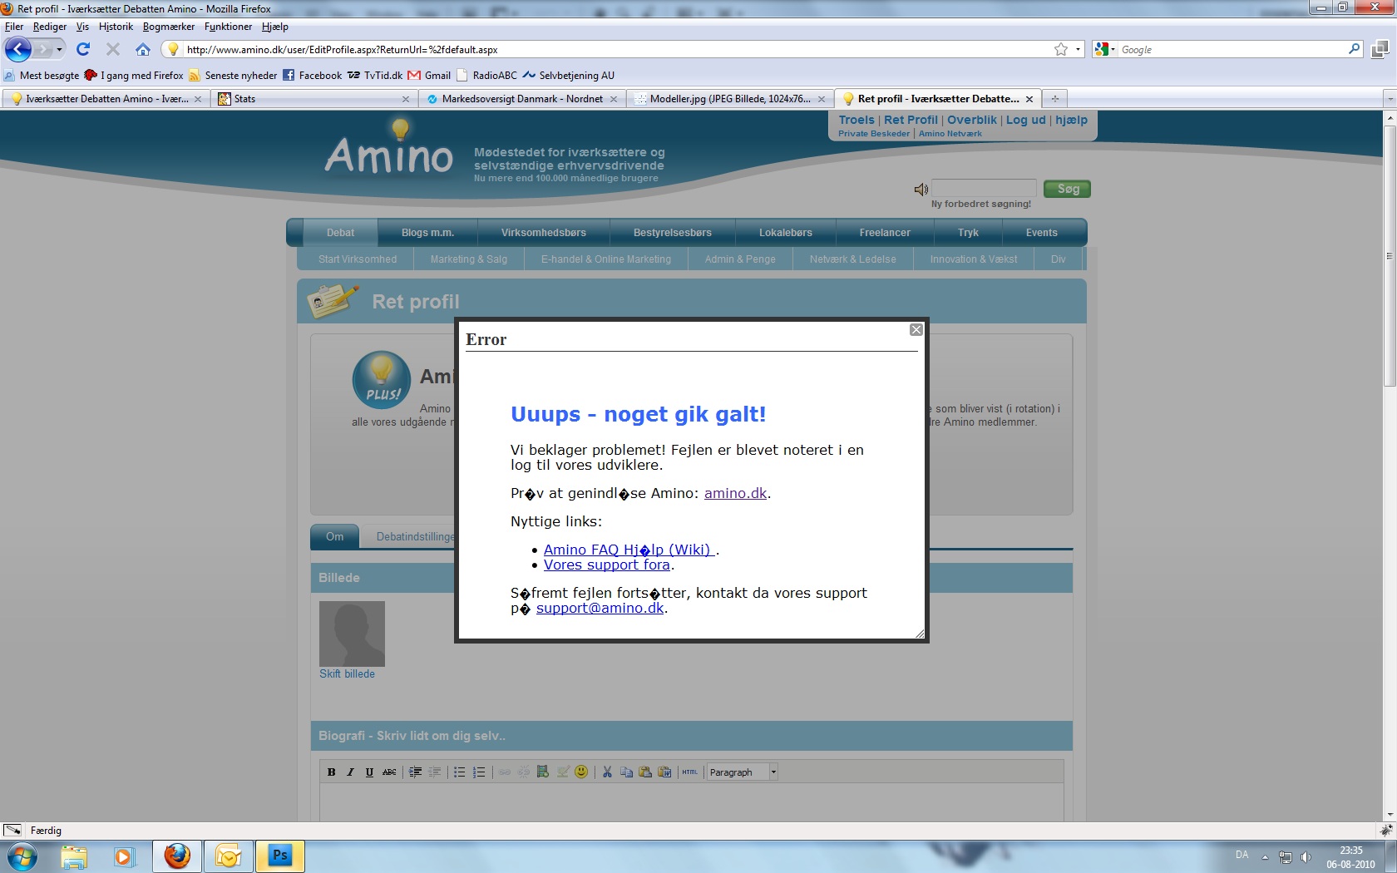This screenshot has width=1397, height=873.
Task: Click the site search input field
Action: point(984,188)
